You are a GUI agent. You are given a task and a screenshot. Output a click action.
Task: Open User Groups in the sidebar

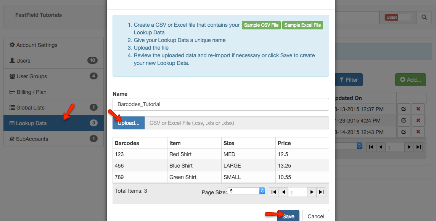point(53,76)
